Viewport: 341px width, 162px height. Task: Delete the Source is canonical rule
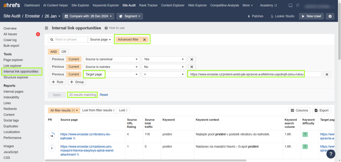192,59
